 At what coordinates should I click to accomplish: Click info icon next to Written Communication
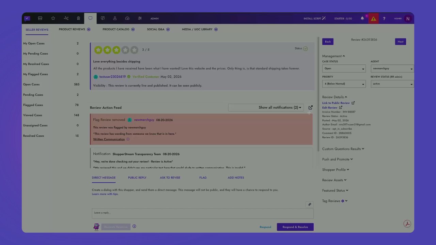pyautogui.click(x=128, y=139)
